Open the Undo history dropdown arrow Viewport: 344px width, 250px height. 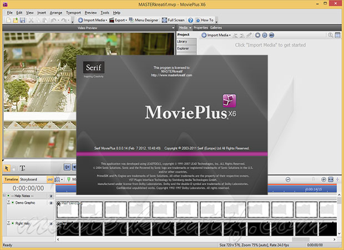(58, 21)
